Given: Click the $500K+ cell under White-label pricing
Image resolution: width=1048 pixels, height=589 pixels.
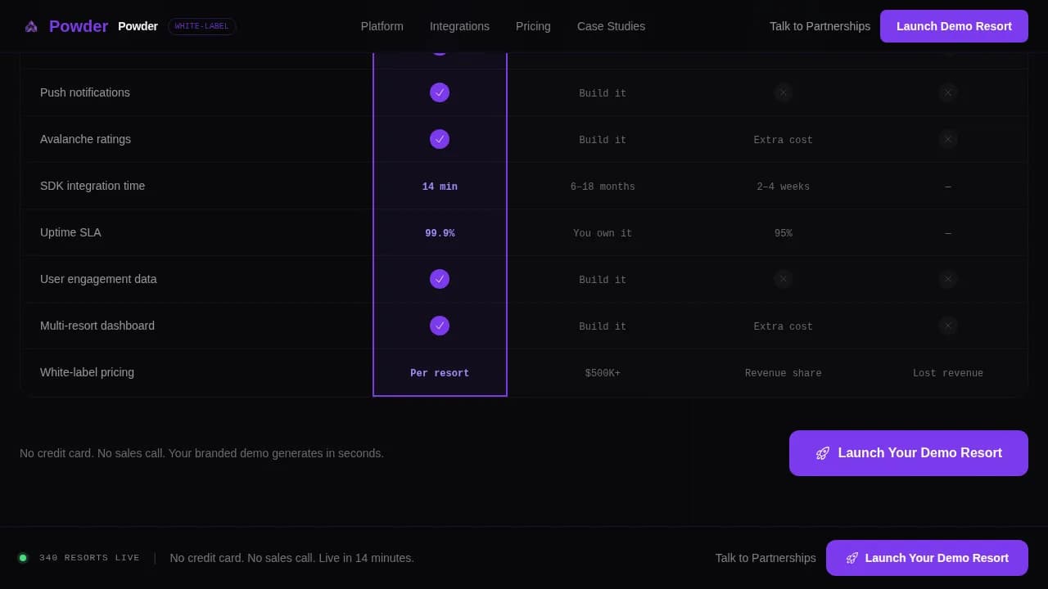Looking at the screenshot, I should (603, 372).
